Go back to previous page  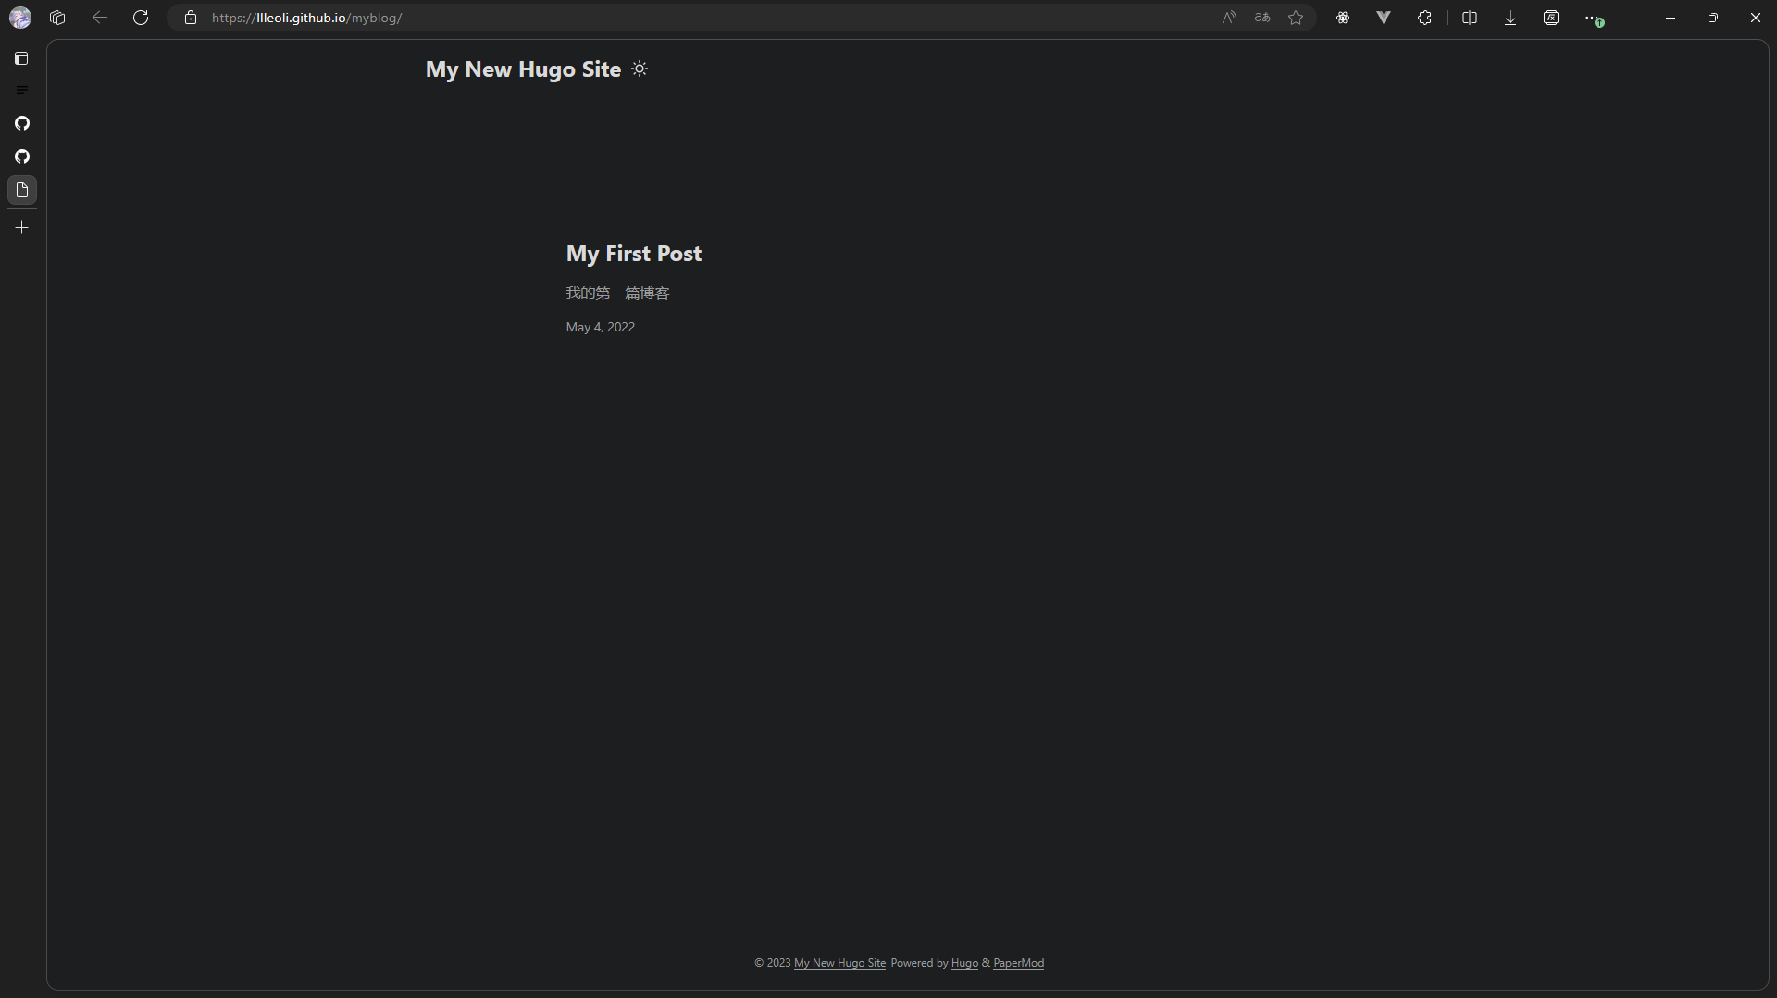pyautogui.click(x=100, y=18)
